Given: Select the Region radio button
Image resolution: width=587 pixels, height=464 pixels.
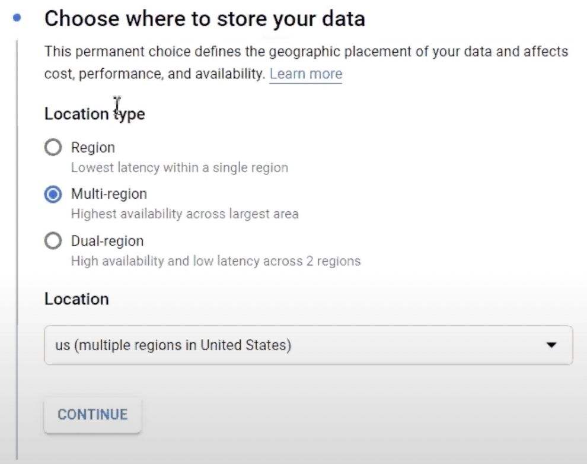Looking at the screenshot, I should tap(53, 147).
